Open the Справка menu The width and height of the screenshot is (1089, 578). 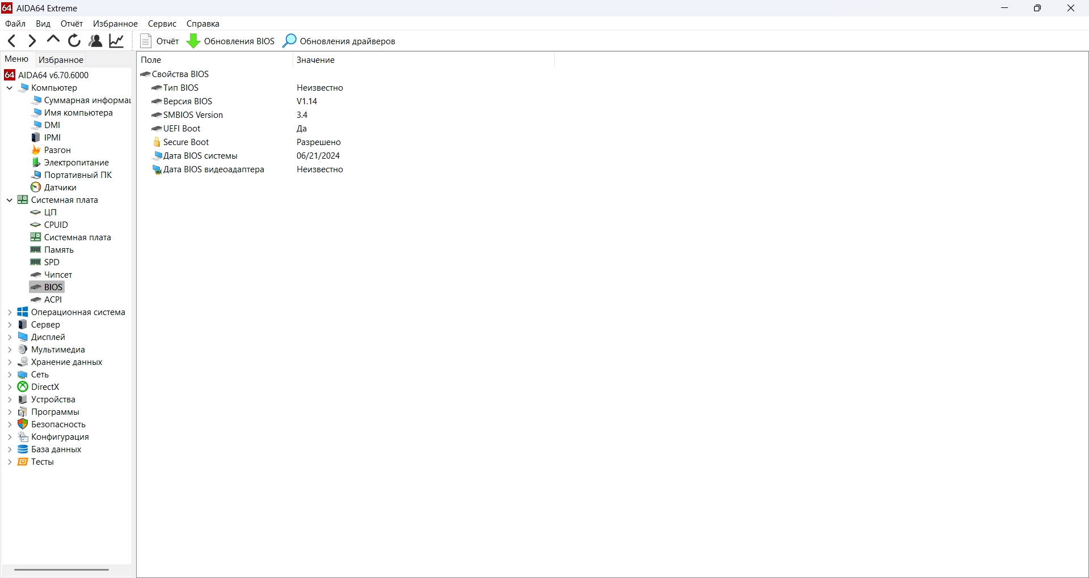coord(203,24)
